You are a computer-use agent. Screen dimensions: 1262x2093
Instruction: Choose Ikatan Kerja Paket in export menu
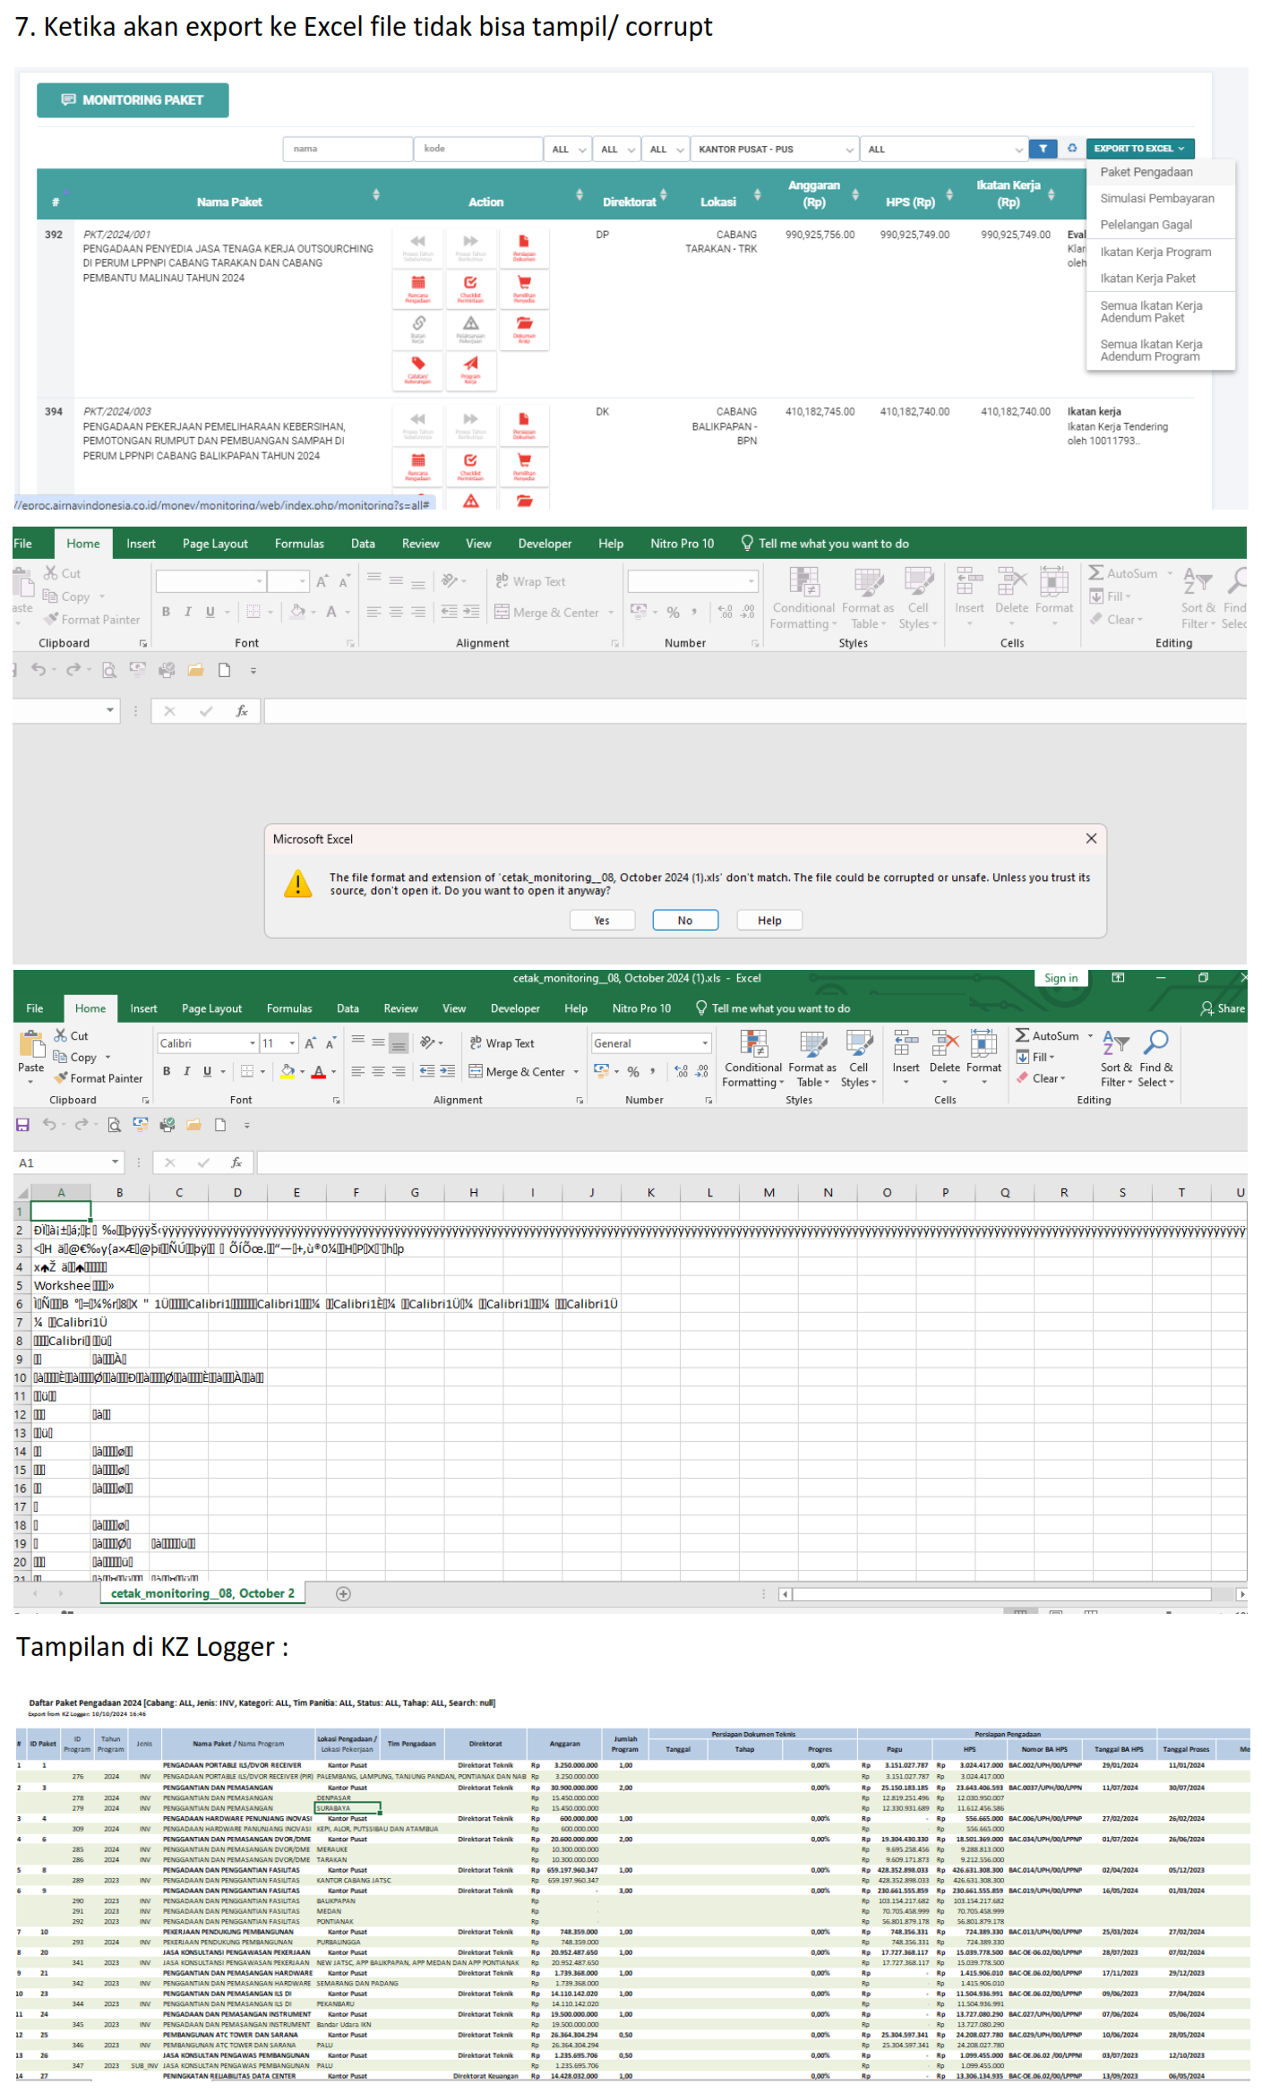1147,279
